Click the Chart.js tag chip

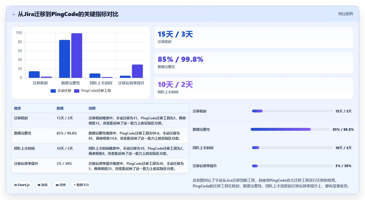tap(22, 185)
